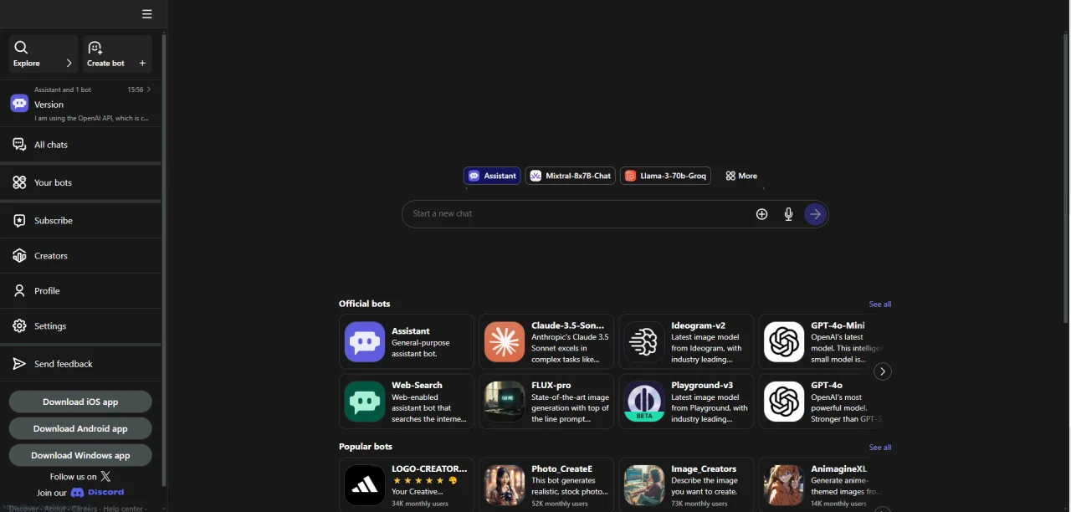Click the Send feedback paper plane icon
Image resolution: width=1071 pixels, height=512 pixels.
[19, 364]
